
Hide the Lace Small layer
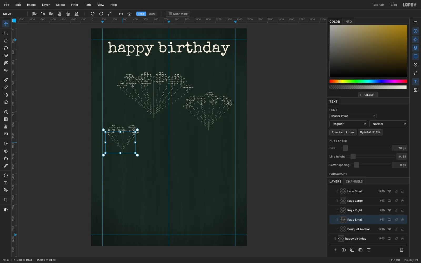389,191
